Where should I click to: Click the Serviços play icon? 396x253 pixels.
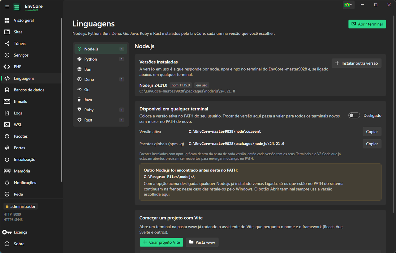(x=7, y=55)
